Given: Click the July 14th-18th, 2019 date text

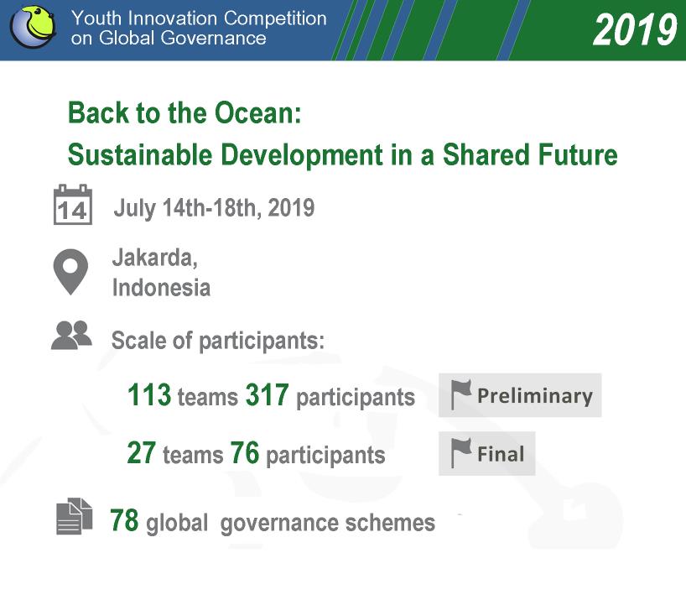Looking at the screenshot, I should (214, 208).
